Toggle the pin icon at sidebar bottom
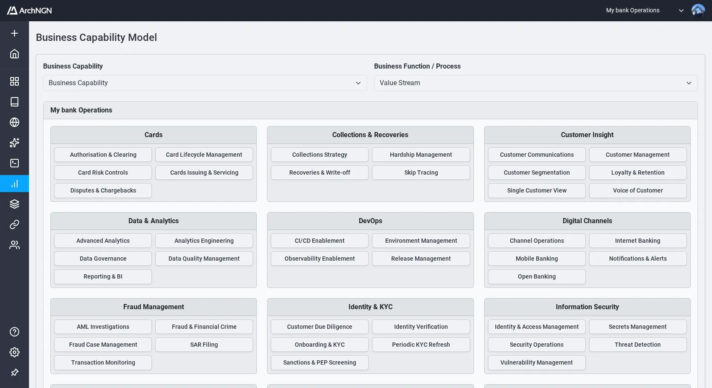Screen dimensions: 712x388 coord(15,373)
